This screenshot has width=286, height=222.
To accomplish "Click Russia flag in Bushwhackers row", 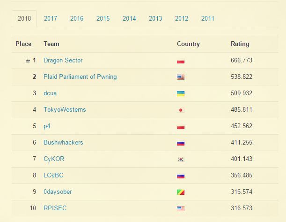I will pyautogui.click(x=181, y=143).
